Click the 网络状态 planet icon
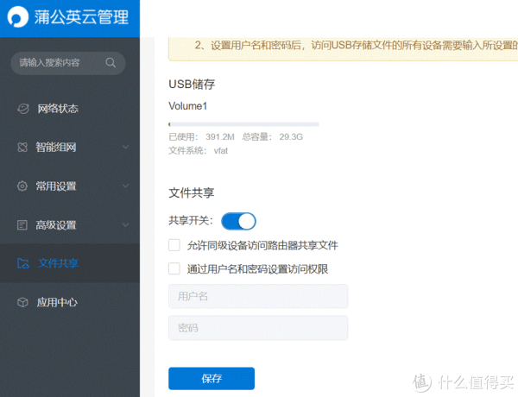Image resolution: width=518 pixels, height=397 pixels. (22, 109)
